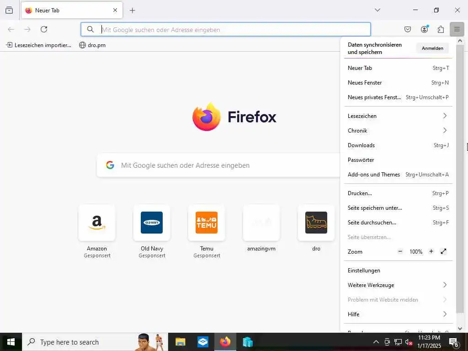This screenshot has width=468, height=351.
Task: Open Add-ons und Themes
Action: pos(398,175)
